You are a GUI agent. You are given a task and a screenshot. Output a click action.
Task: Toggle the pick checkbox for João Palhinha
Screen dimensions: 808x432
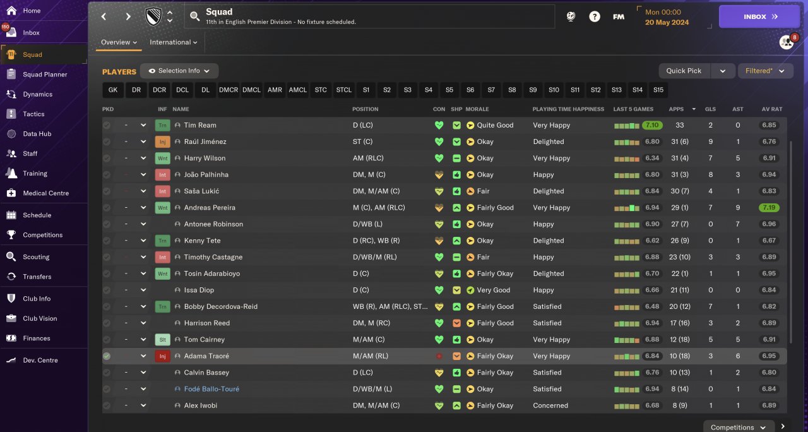pyautogui.click(x=107, y=174)
